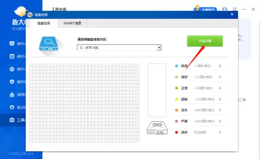
Task: Click the light green 良好 swatch
Action: click(x=177, y=77)
